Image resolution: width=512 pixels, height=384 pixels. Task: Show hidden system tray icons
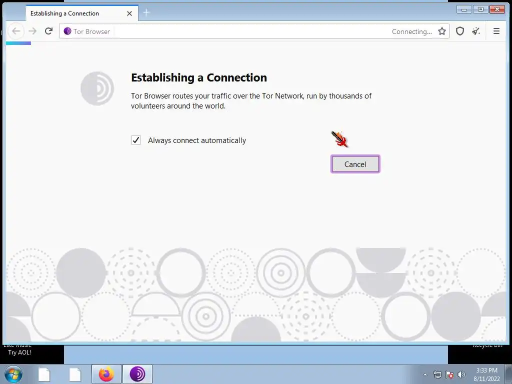425,374
